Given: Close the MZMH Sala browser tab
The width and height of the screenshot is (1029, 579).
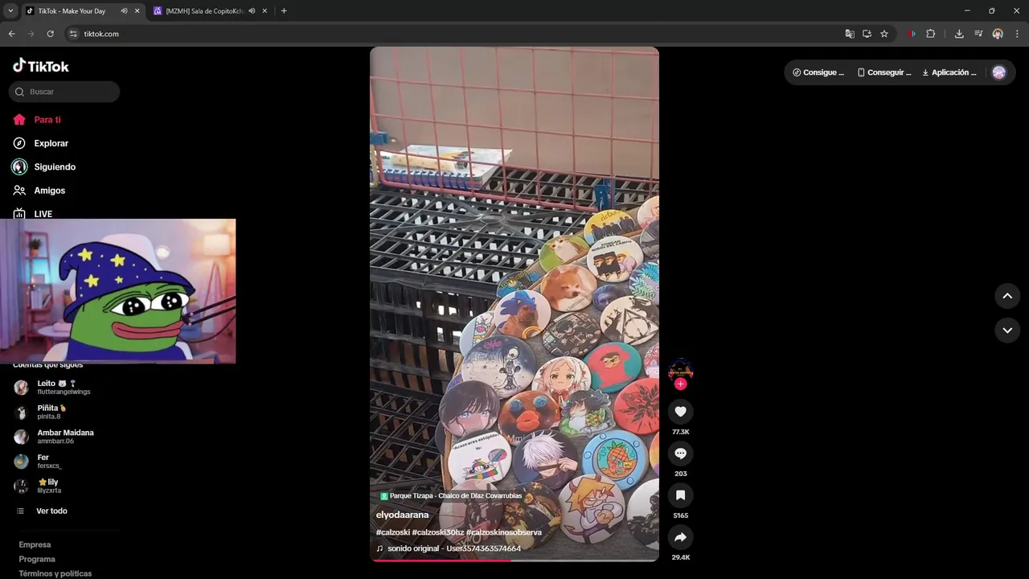Looking at the screenshot, I should [x=264, y=11].
